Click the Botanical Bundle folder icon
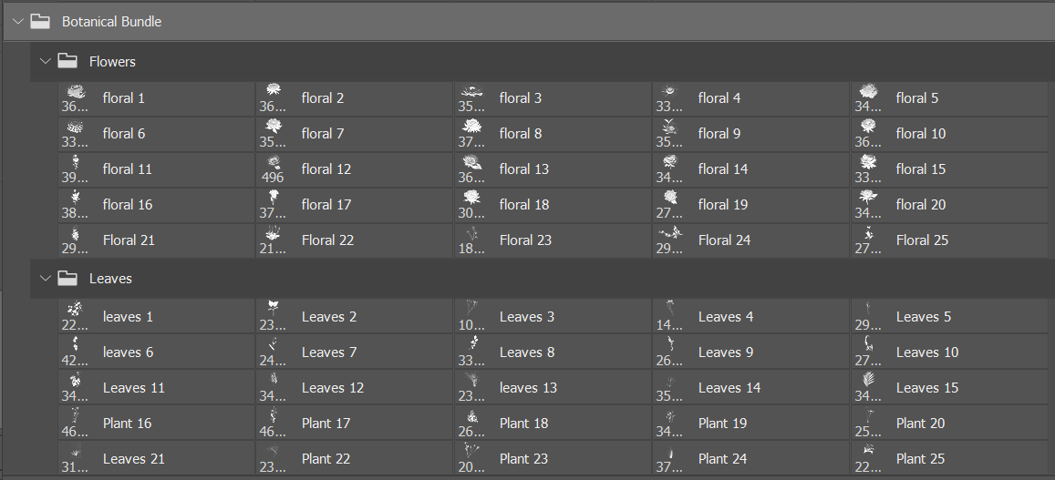The height and width of the screenshot is (480, 1055). tap(40, 21)
